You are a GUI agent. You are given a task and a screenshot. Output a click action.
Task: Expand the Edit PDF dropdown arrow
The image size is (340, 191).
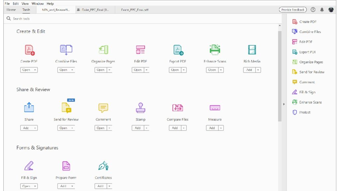pyautogui.click(x=146, y=70)
